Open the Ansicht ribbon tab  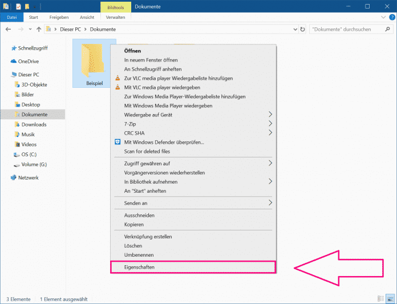(87, 17)
